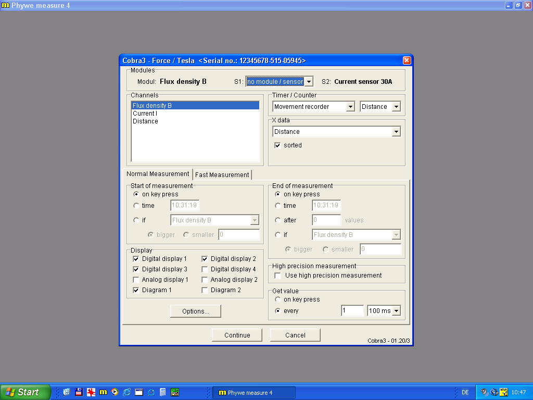Image resolution: width=533 pixels, height=400 pixels.
Task: Open the Movement recorder timer dropdown
Action: tap(350, 106)
